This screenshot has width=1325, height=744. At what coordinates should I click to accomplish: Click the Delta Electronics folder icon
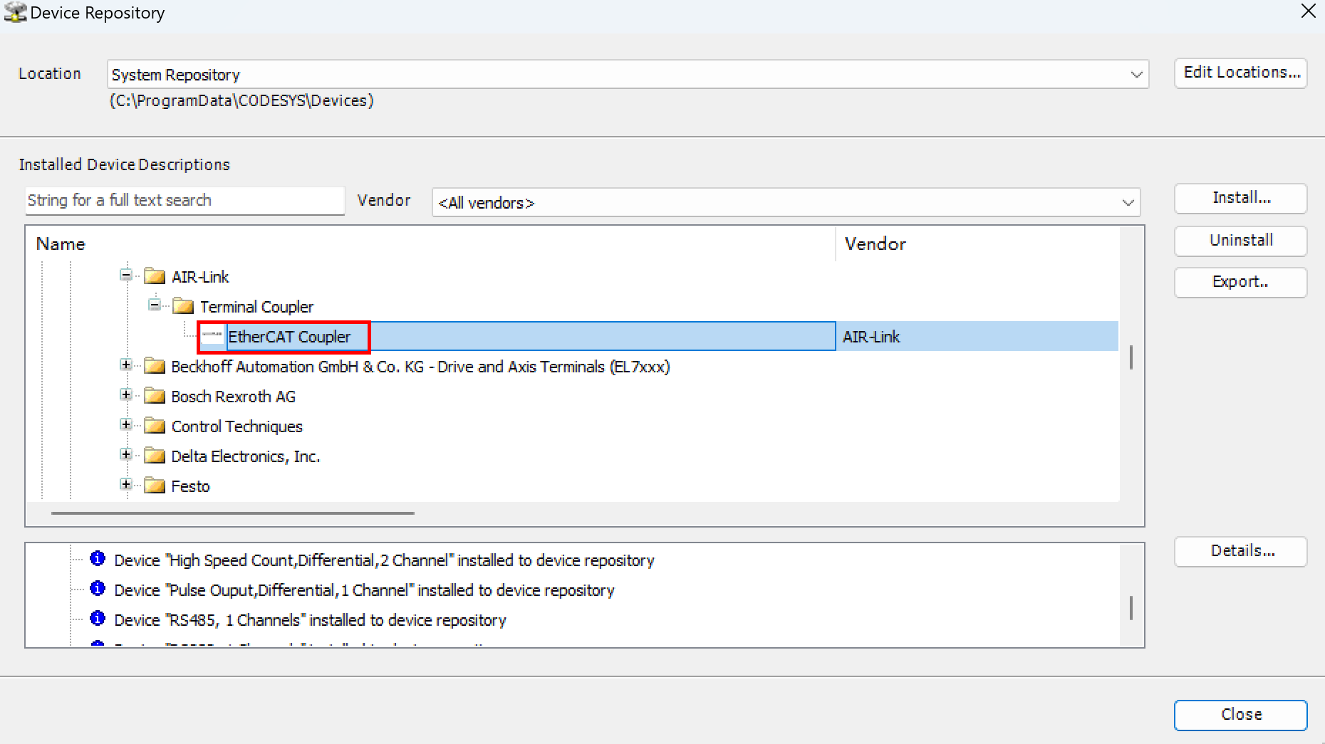tap(155, 456)
